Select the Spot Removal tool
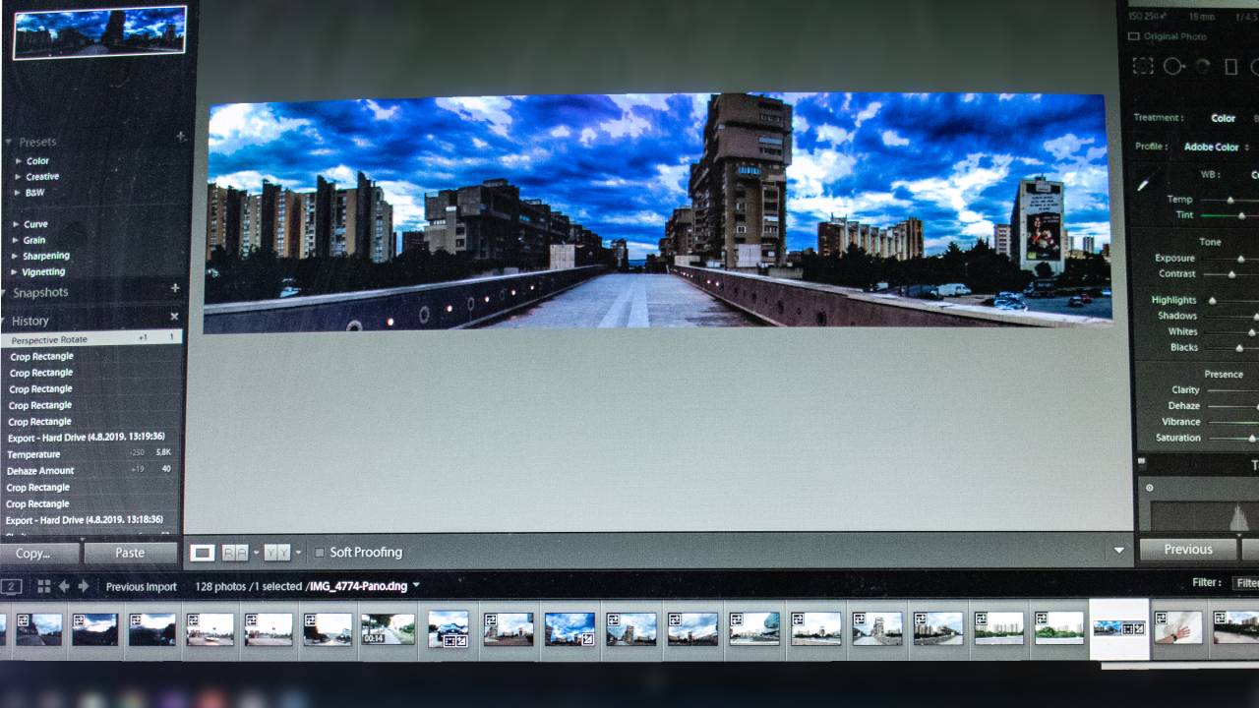 1171,66
